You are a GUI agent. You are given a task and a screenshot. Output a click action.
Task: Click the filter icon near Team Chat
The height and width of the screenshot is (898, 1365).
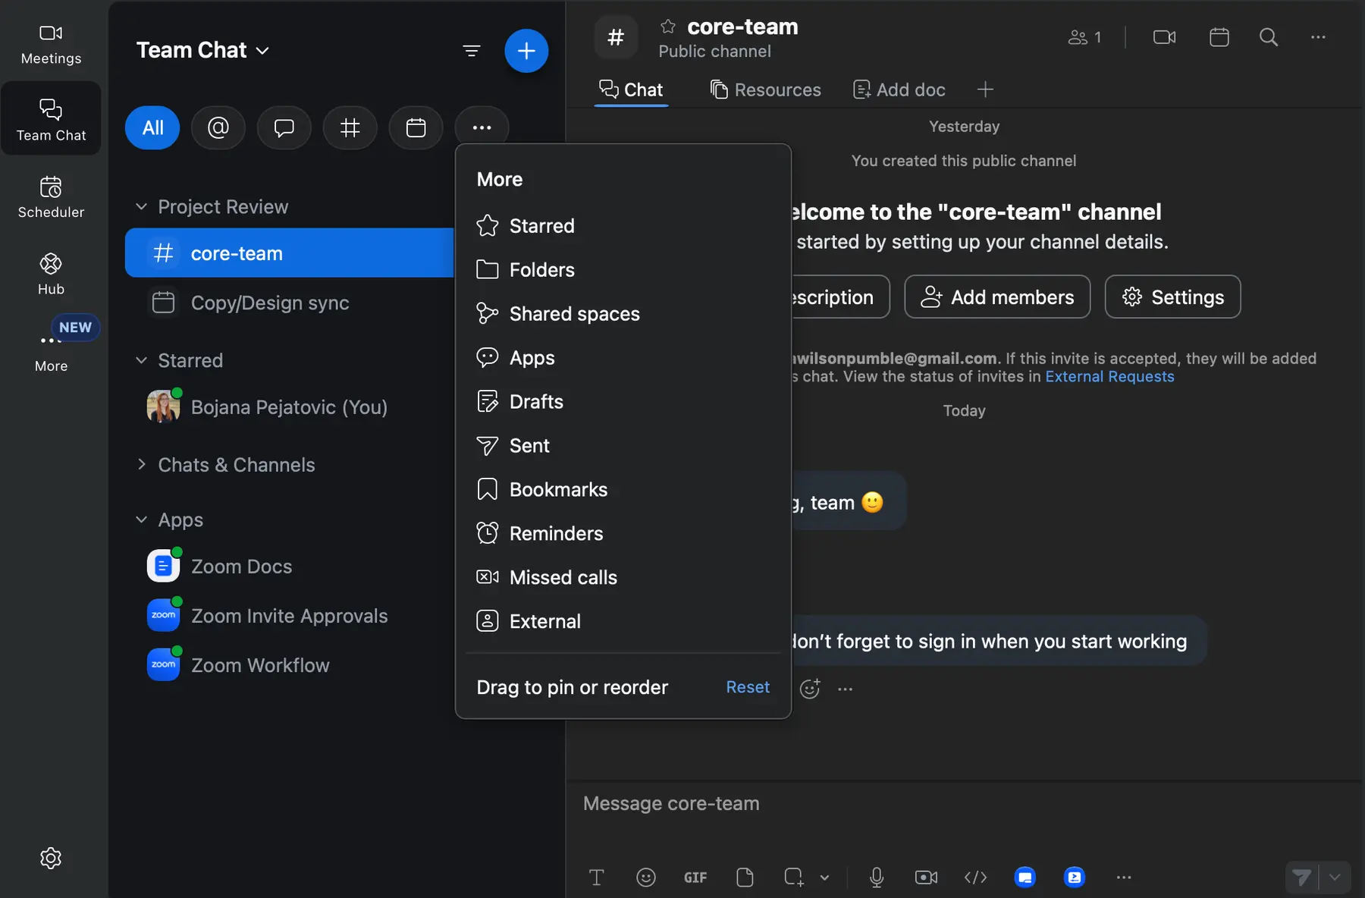[472, 51]
